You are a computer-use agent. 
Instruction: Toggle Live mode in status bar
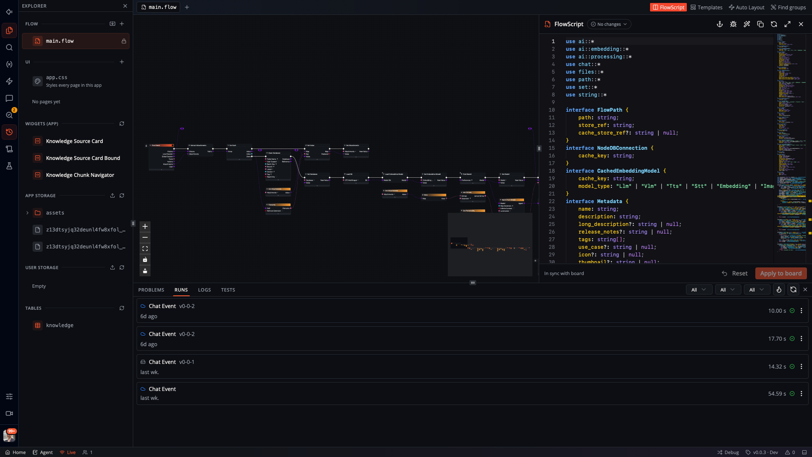[68, 452]
